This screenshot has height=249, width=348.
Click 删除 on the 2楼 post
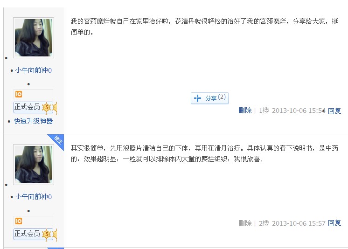pos(245,223)
